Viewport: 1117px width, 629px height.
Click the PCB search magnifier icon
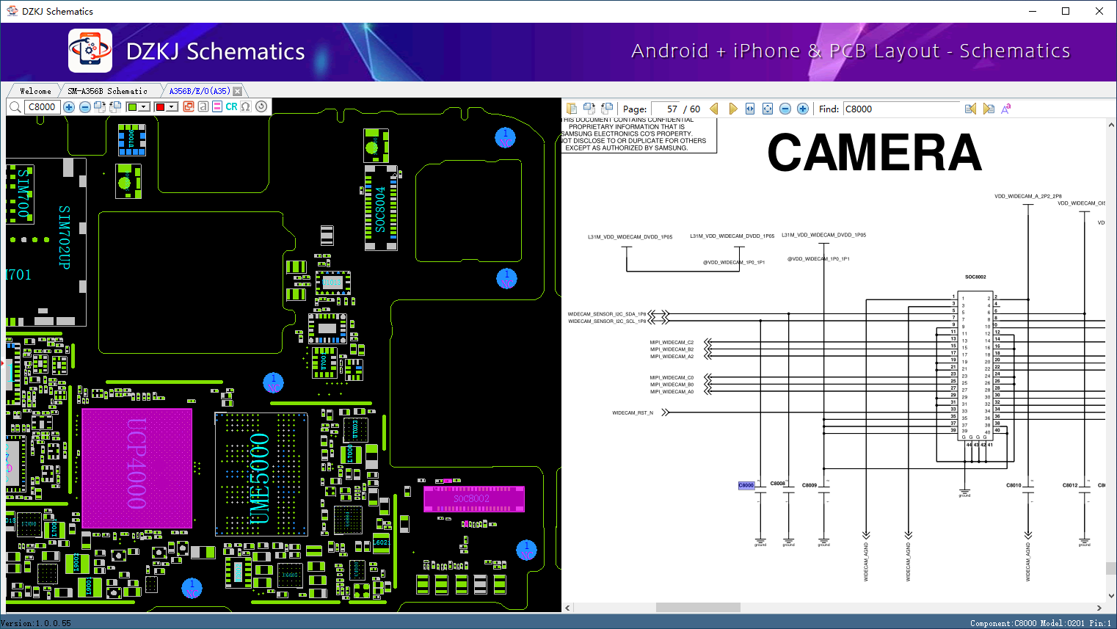coord(15,107)
